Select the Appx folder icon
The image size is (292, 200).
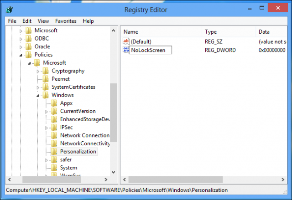point(54,103)
